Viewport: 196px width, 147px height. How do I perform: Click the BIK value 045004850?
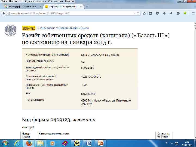click(x=88, y=94)
